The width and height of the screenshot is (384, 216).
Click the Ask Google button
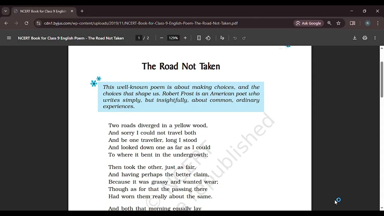(308, 23)
